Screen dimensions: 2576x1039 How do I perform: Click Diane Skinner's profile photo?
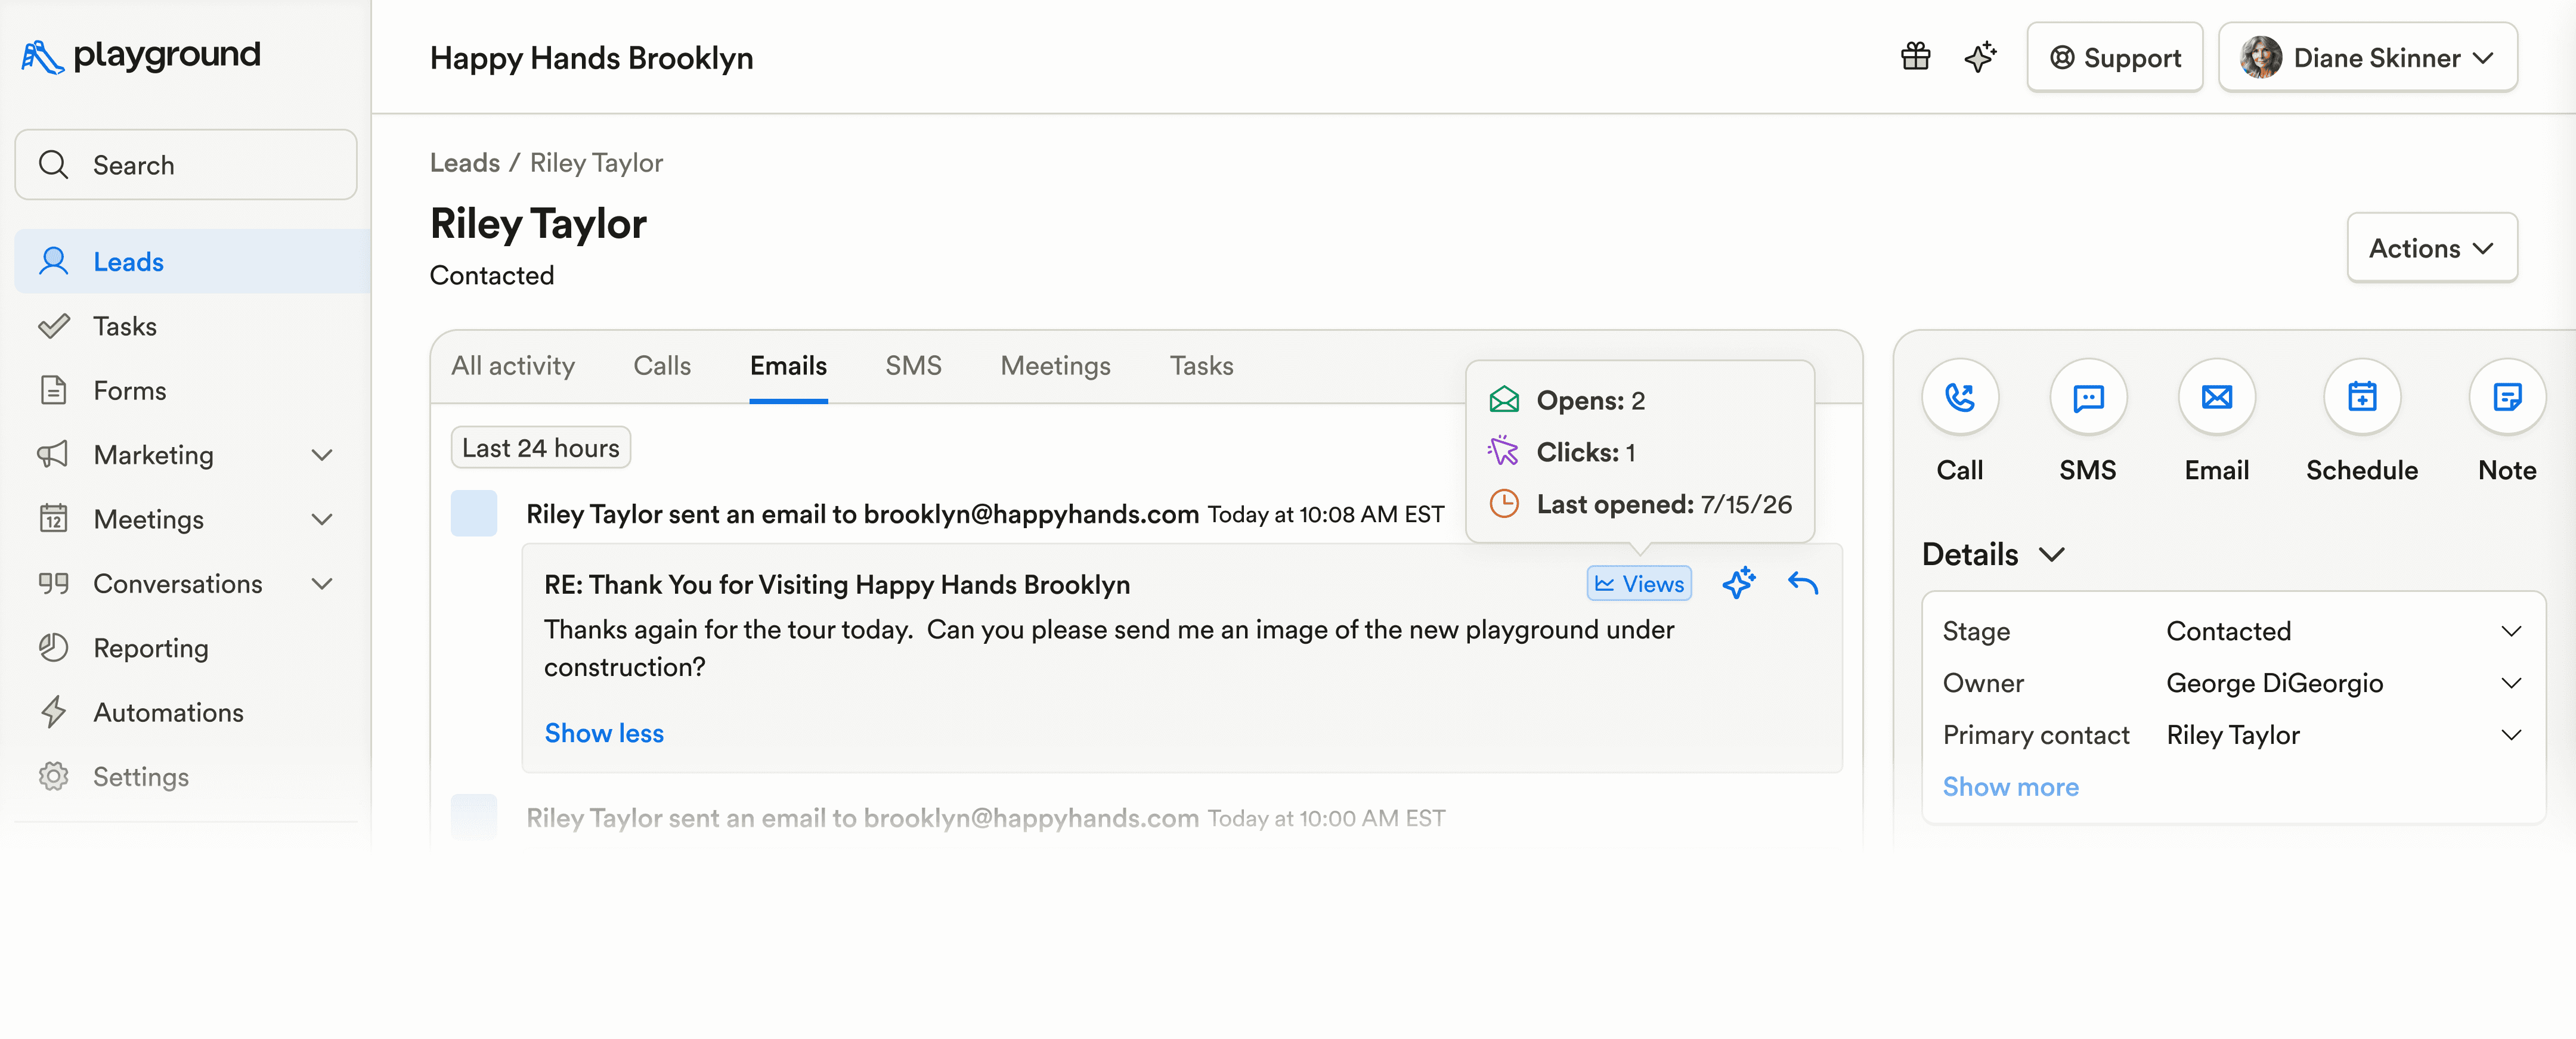click(x=2260, y=58)
